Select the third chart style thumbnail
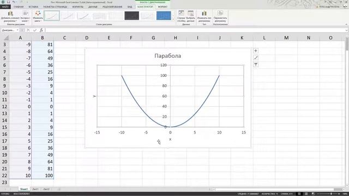Image resolution: width=349 pixels, height=196 pixels. pyautogui.click(x=83, y=16)
